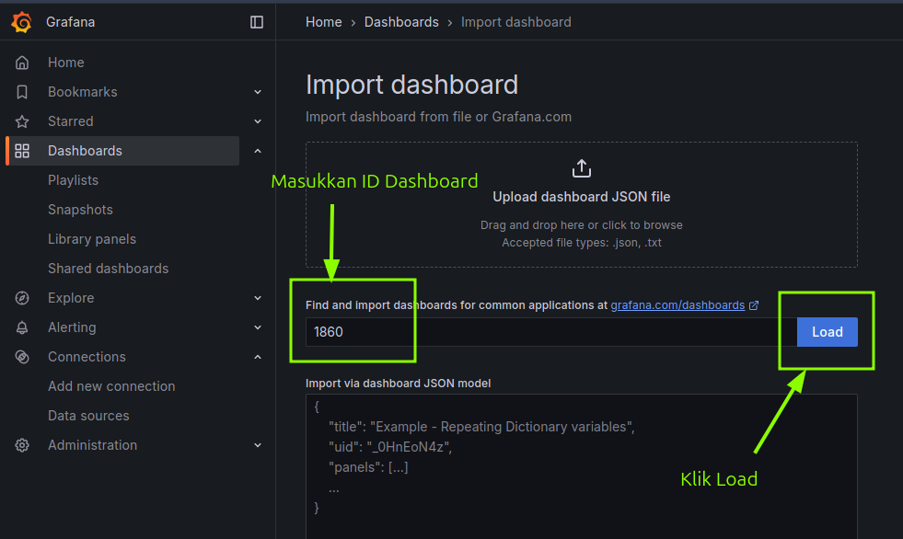Click the Dashboards grid icon
The image size is (903, 539).
(x=21, y=150)
